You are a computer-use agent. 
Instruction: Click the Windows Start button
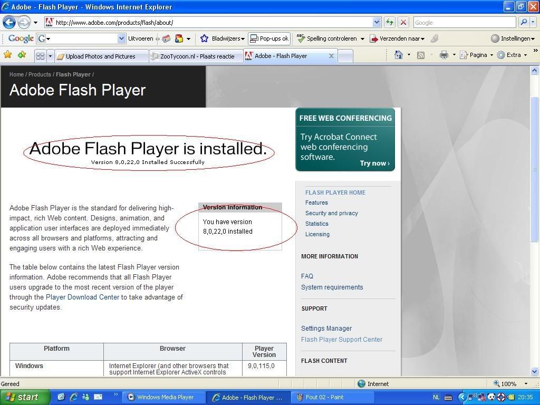[25, 397]
